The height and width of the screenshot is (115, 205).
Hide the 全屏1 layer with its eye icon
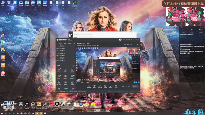pyautogui.click(x=57, y=58)
